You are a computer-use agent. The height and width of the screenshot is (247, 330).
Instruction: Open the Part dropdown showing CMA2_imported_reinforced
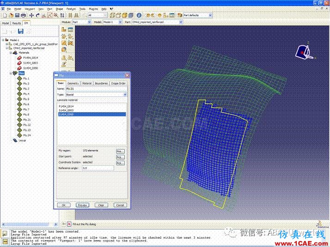181,22
